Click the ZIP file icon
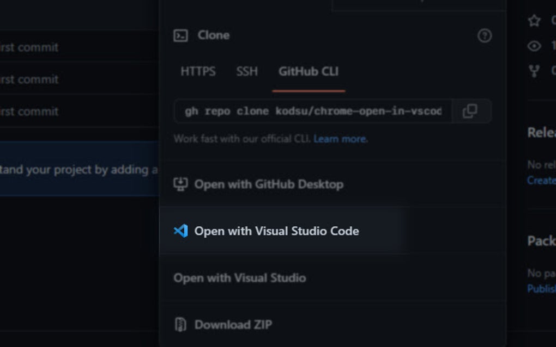 (180, 325)
